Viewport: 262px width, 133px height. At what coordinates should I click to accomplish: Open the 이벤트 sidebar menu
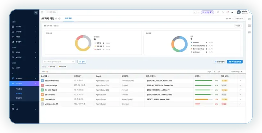coord(24,37)
